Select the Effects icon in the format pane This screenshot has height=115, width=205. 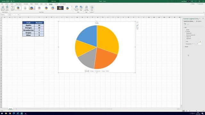point(188,24)
